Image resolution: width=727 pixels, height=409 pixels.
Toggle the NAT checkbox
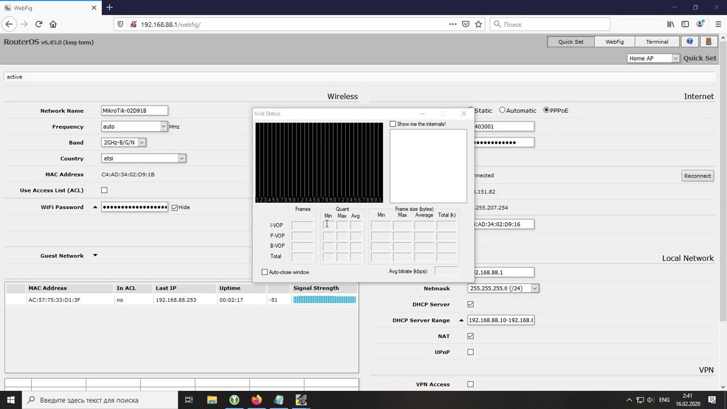click(x=470, y=336)
